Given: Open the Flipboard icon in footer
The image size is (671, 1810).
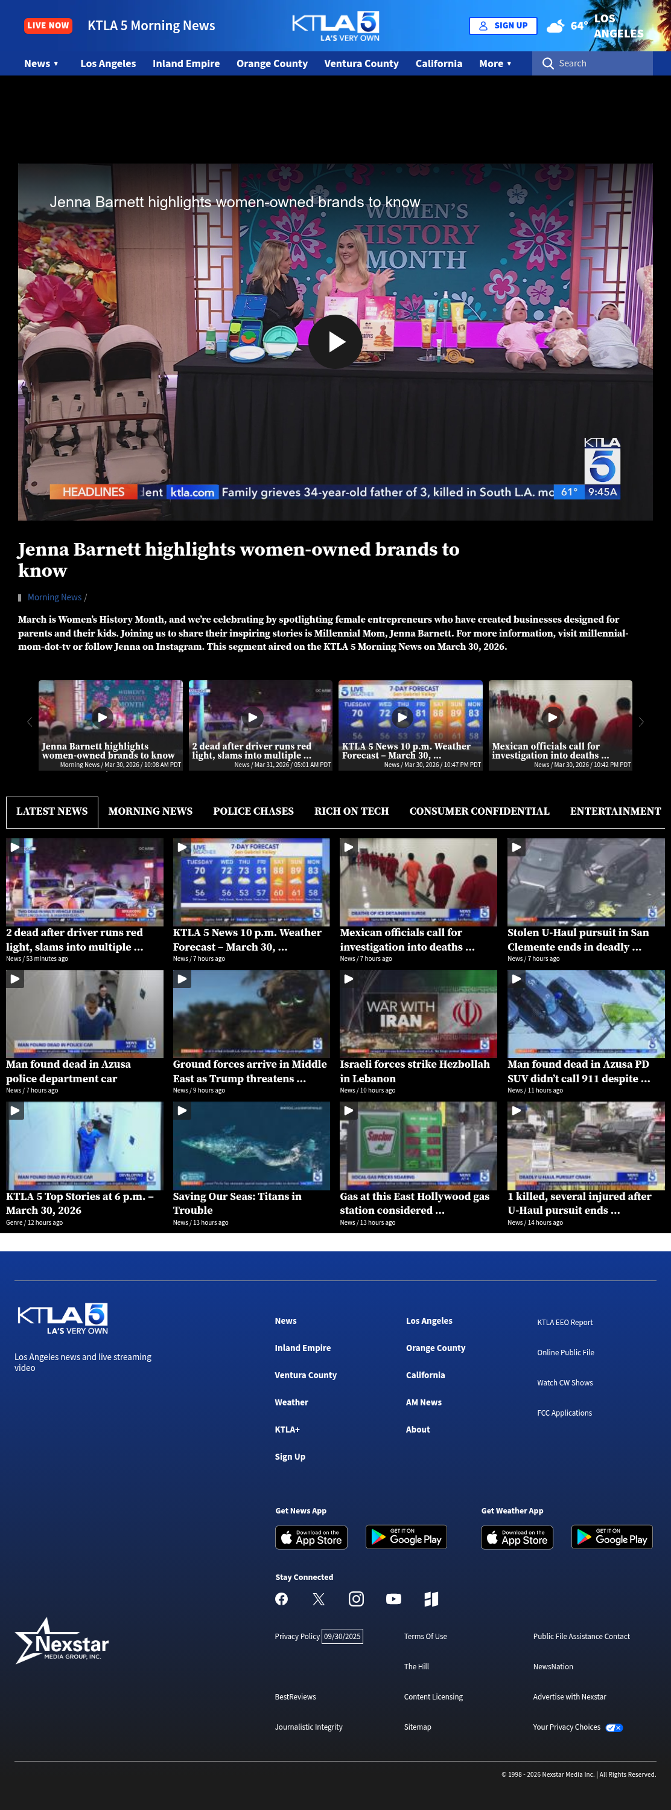Looking at the screenshot, I should pyautogui.click(x=431, y=1599).
